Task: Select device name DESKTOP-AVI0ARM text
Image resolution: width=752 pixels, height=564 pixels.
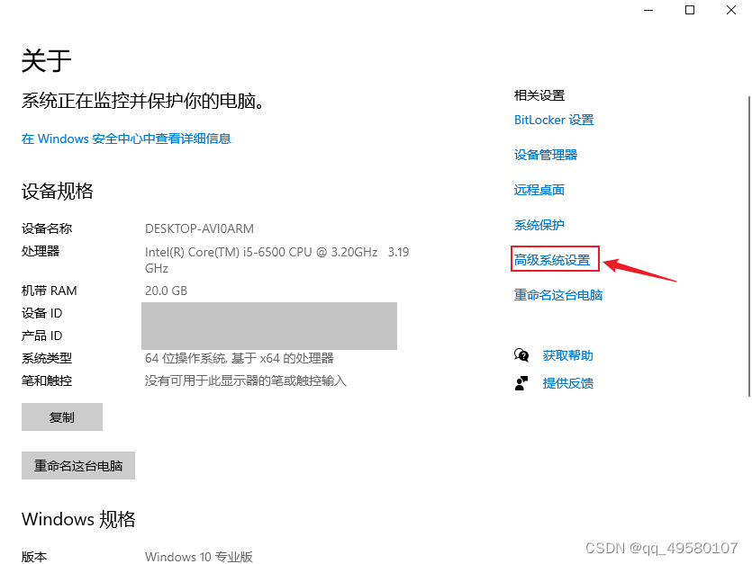Action: coord(200,228)
